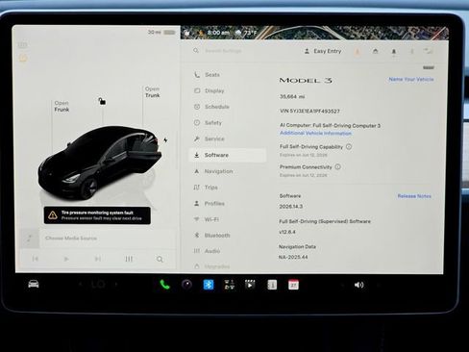Play media
Image resolution: width=469 pixels, height=352 pixels.
click(x=66, y=259)
